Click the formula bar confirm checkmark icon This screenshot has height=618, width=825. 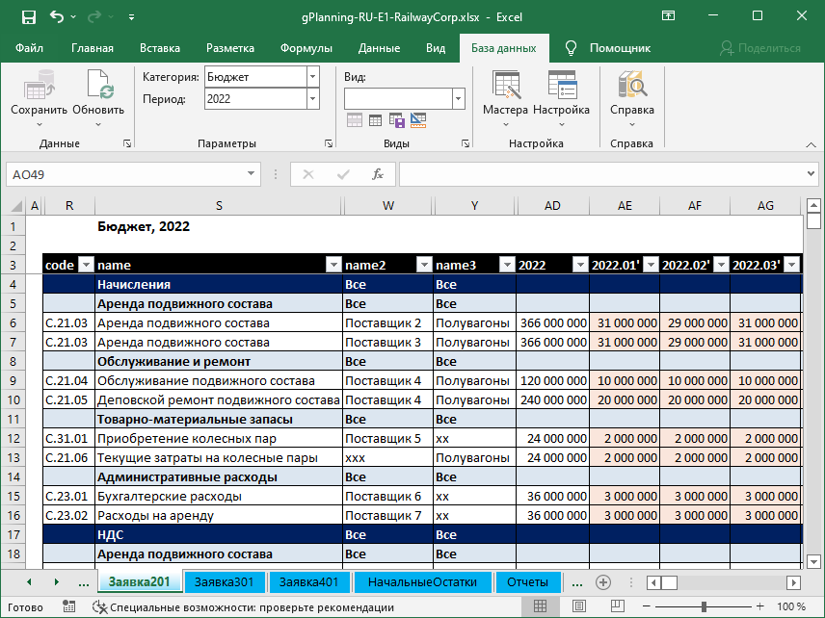(x=343, y=174)
